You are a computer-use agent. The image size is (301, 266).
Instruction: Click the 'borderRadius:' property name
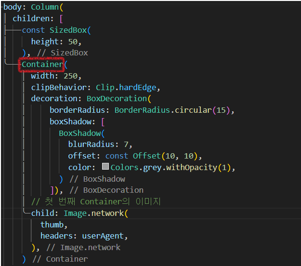click(79, 110)
